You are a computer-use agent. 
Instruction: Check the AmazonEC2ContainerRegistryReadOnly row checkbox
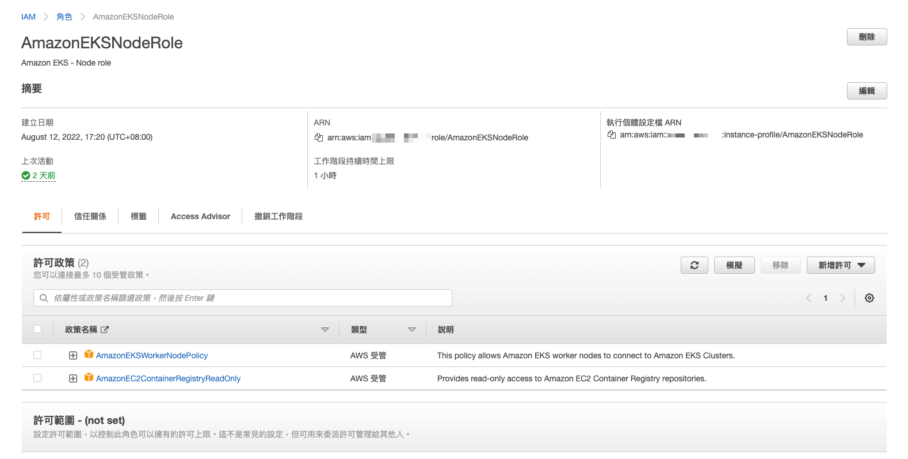(37, 378)
